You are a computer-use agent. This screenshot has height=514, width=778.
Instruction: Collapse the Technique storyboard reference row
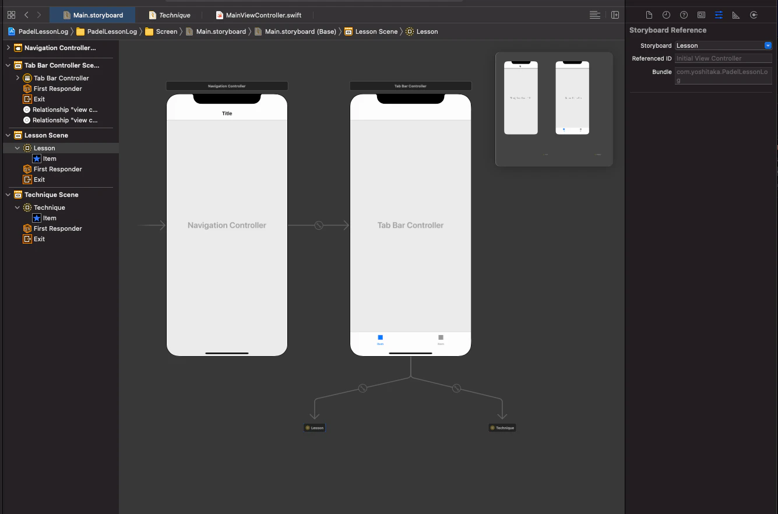pyautogui.click(x=17, y=207)
